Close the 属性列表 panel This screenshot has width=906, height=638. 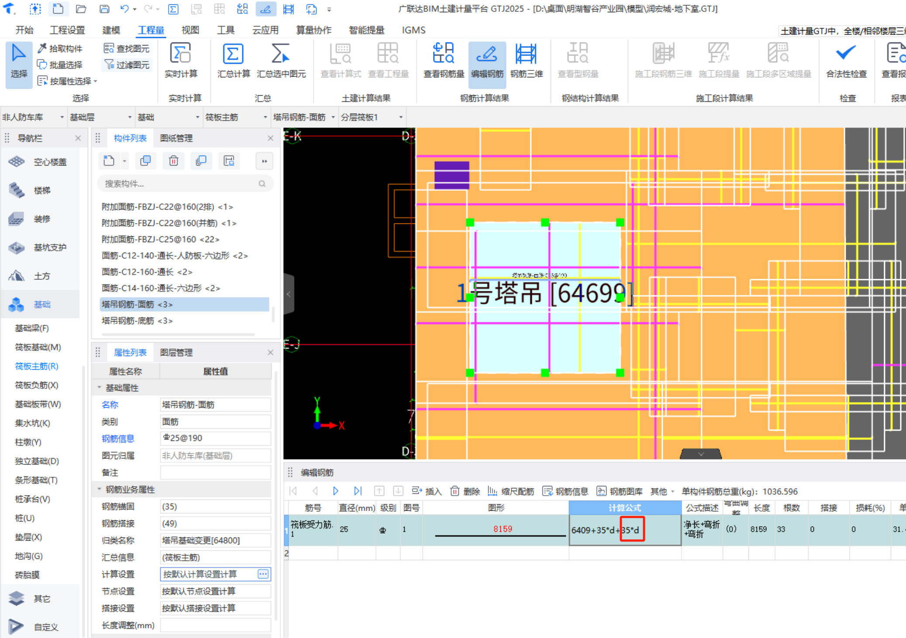(271, 352)
